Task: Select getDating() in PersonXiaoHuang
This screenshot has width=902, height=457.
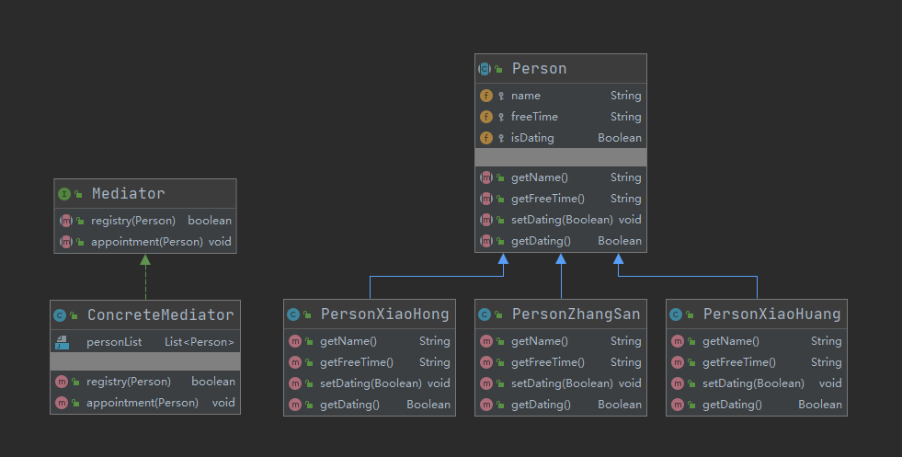Action: point(757,405)
